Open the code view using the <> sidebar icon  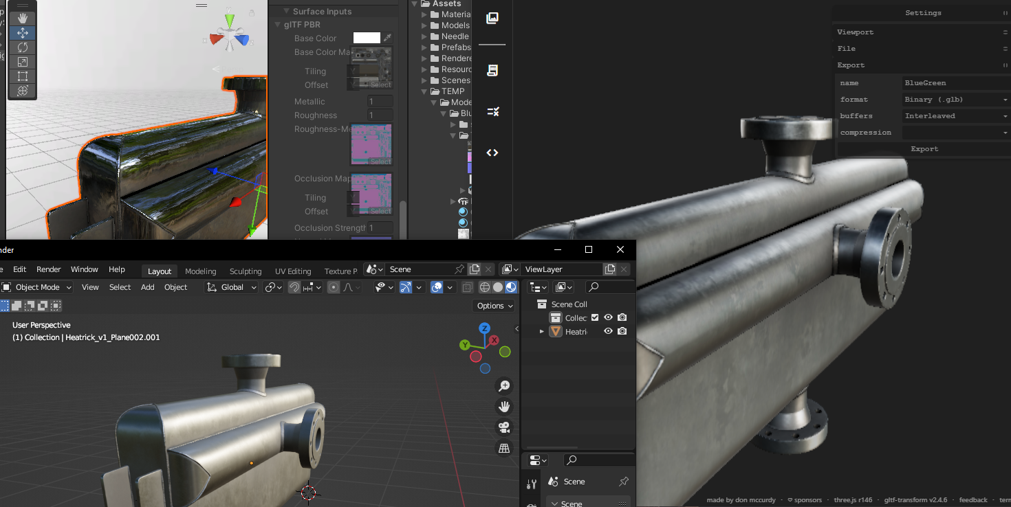[492, 153]
